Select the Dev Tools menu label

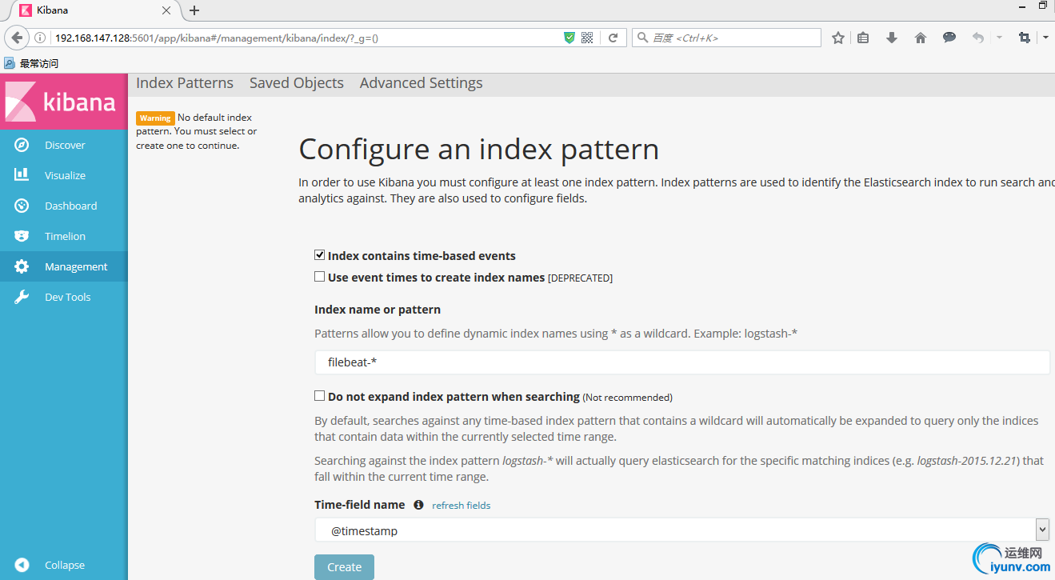68,297
